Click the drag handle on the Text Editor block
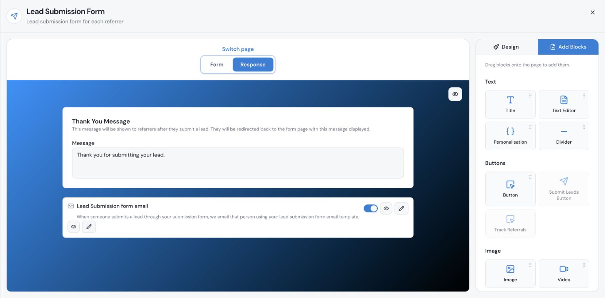The height and width of the screenshot is (298, 605). coord(584,95)
